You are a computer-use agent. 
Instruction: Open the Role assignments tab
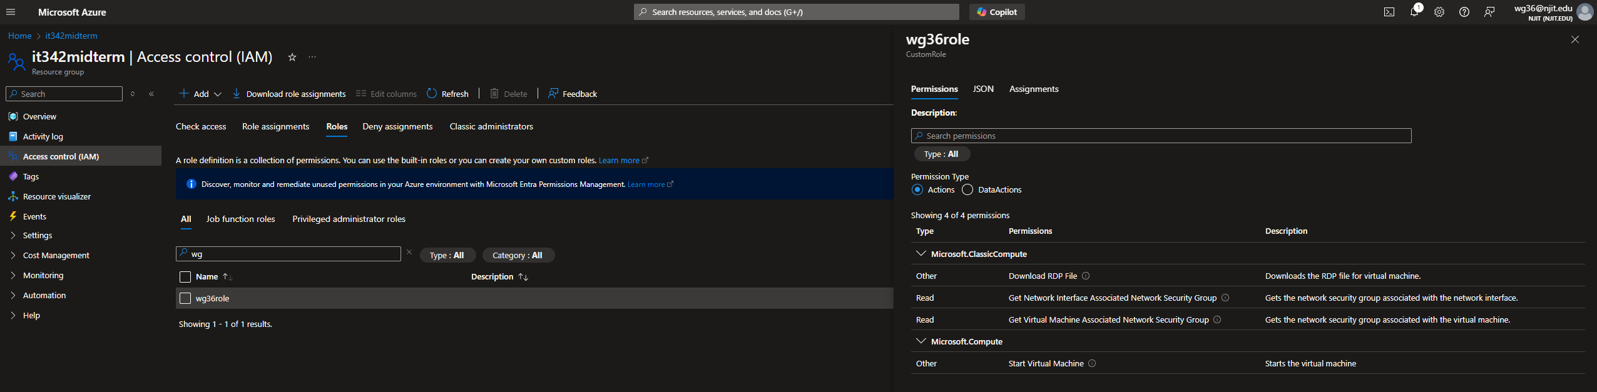click(275, 126)
